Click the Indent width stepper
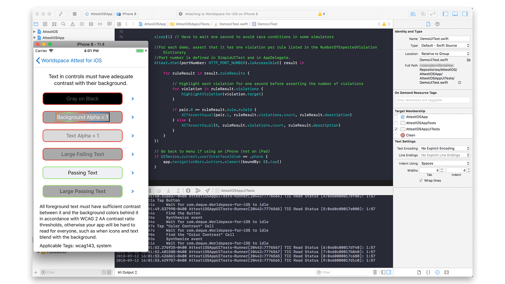 click(x=469, y=170)
